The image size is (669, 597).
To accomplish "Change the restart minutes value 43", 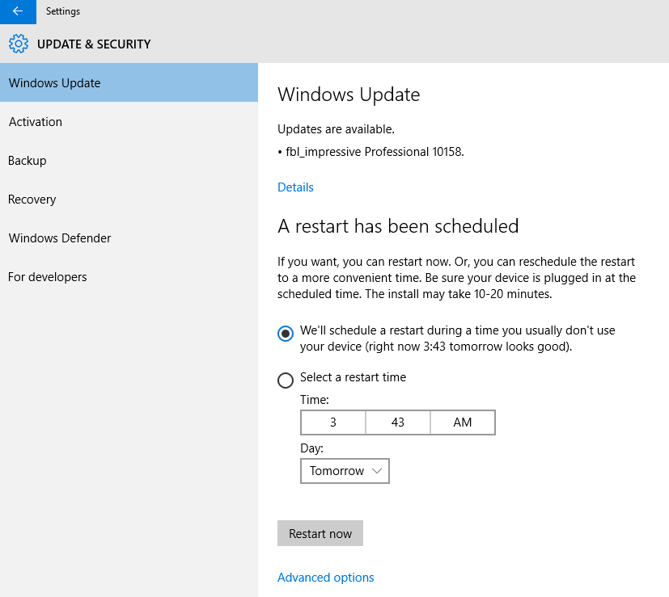I will click(x=398, y=423).
